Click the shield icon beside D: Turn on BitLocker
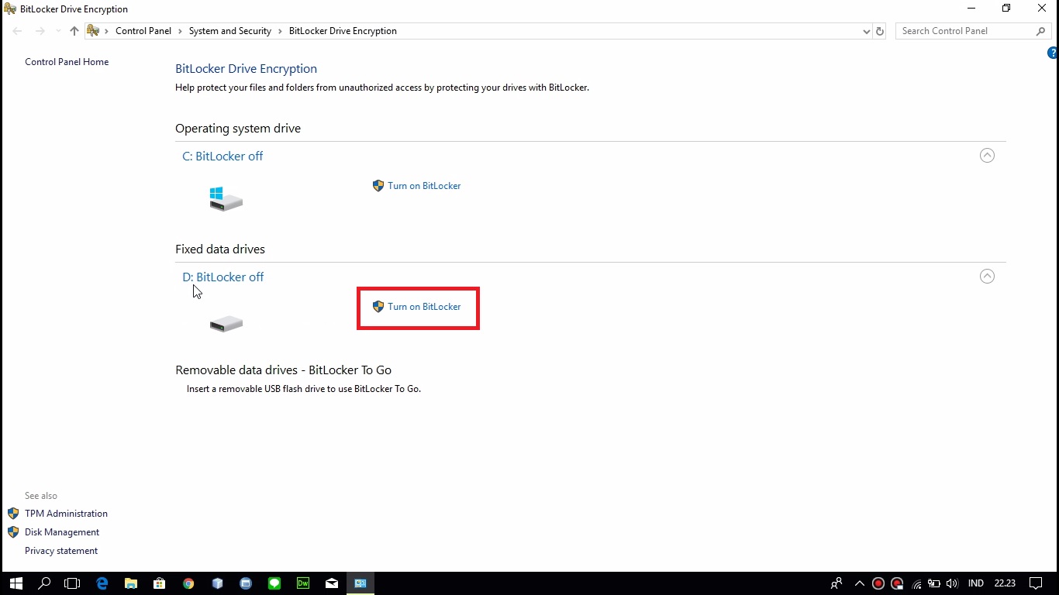Viewport: 1059px width, 595px height. (378, 307)
